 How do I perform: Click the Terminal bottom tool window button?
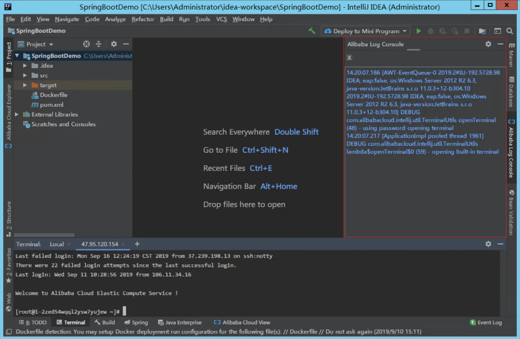[71, 322]
